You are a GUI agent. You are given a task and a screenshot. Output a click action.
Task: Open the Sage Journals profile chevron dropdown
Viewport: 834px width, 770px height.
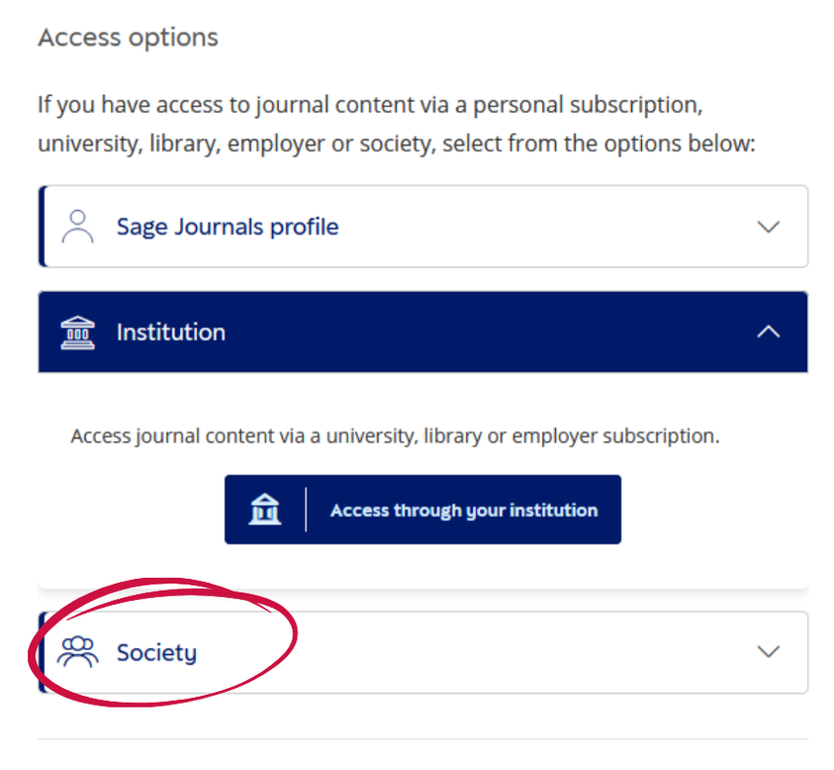point(769,226)
